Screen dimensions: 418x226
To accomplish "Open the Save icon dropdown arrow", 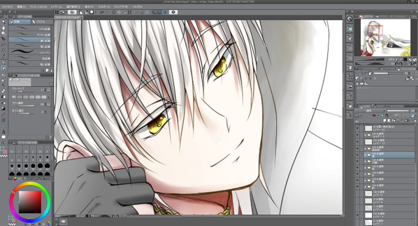I will (95, 12).
